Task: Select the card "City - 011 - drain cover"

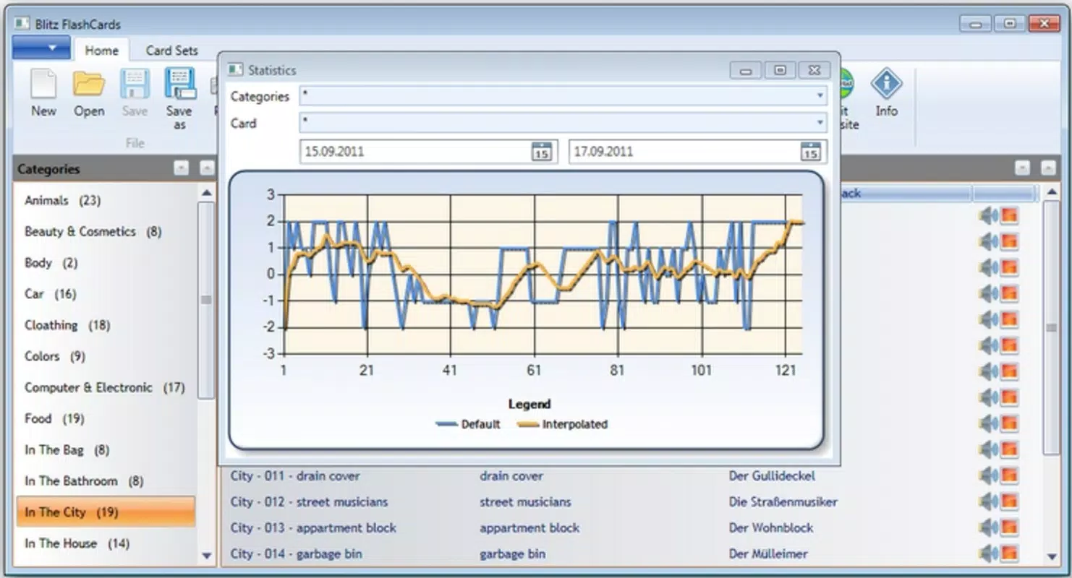Action: click(x=295, y=475)
